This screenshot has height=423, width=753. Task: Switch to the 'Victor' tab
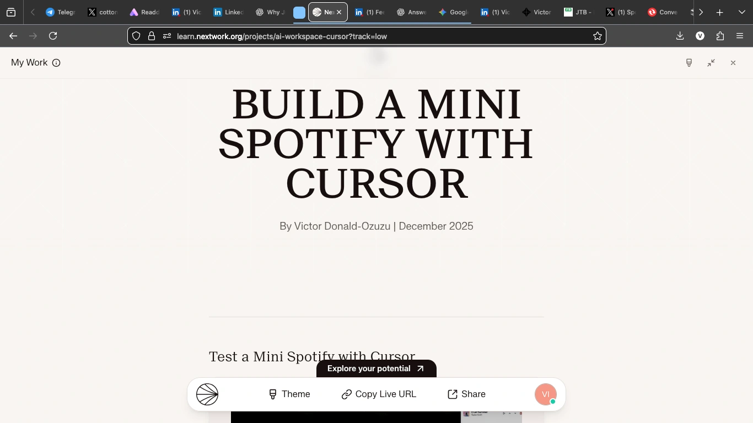[x=537, y=12]
